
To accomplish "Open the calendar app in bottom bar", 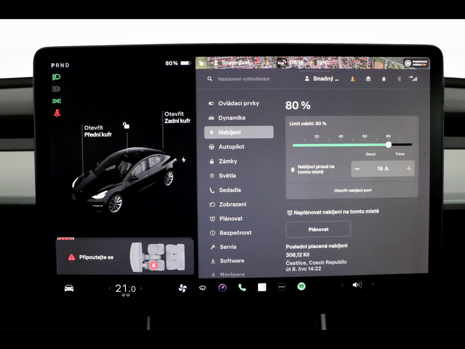I will click(262, 287).
